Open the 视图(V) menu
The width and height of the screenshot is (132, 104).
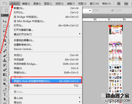pos(82,4)
